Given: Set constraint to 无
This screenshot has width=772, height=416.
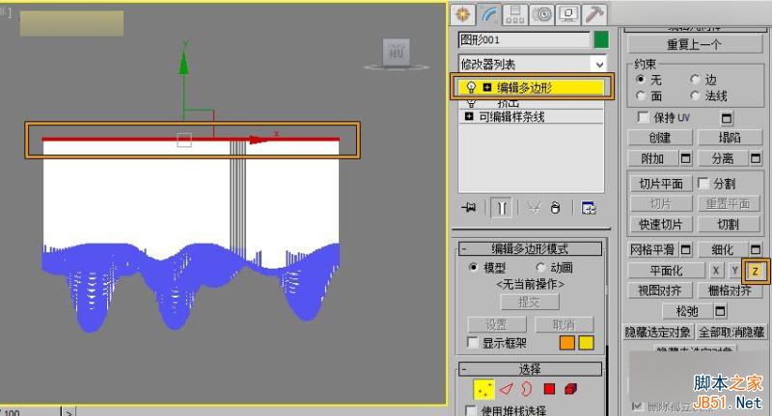Looking at the screenshot, I should (641, 79).
